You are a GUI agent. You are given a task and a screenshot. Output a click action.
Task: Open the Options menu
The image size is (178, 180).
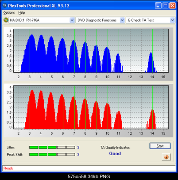coord(9,13)
